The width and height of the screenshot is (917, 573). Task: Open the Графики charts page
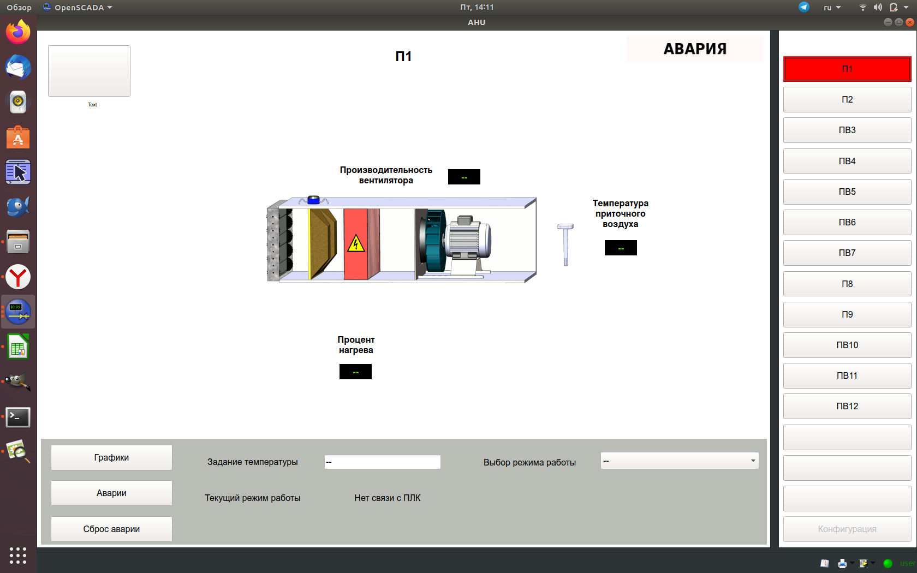111,457
